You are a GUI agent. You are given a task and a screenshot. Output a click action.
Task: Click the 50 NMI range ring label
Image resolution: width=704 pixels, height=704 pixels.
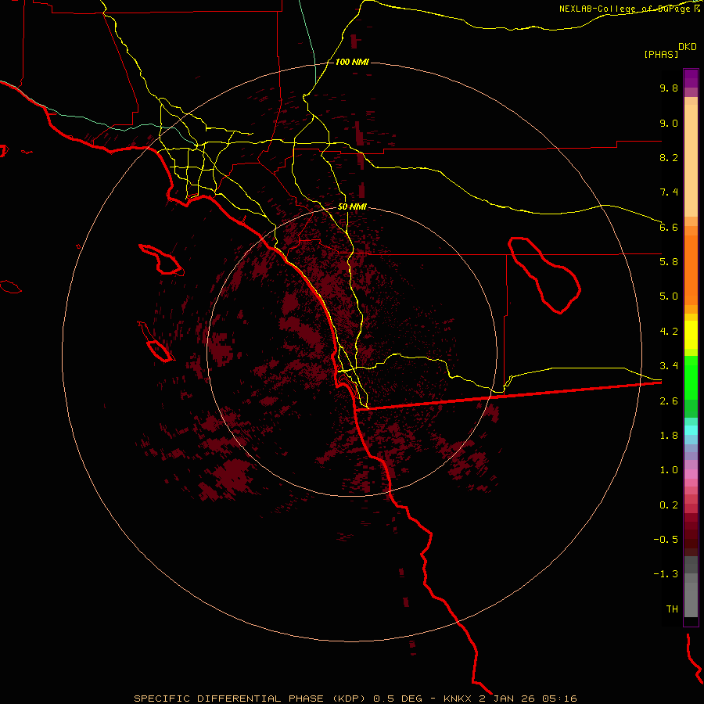352,207
